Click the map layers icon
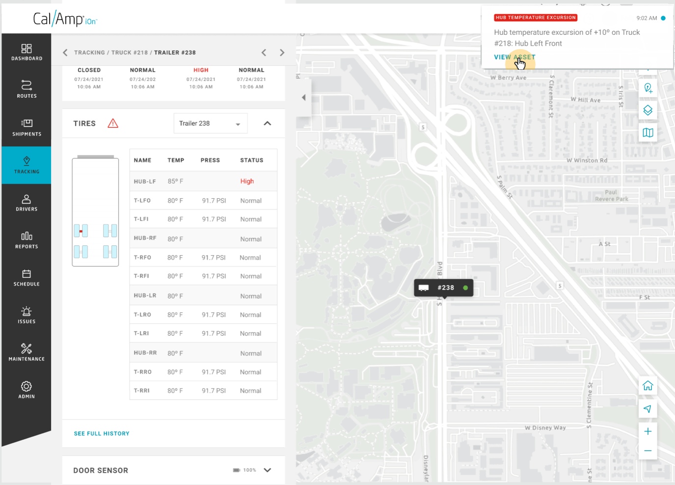Viewport: 675px width, 485px height. (648, 110)
